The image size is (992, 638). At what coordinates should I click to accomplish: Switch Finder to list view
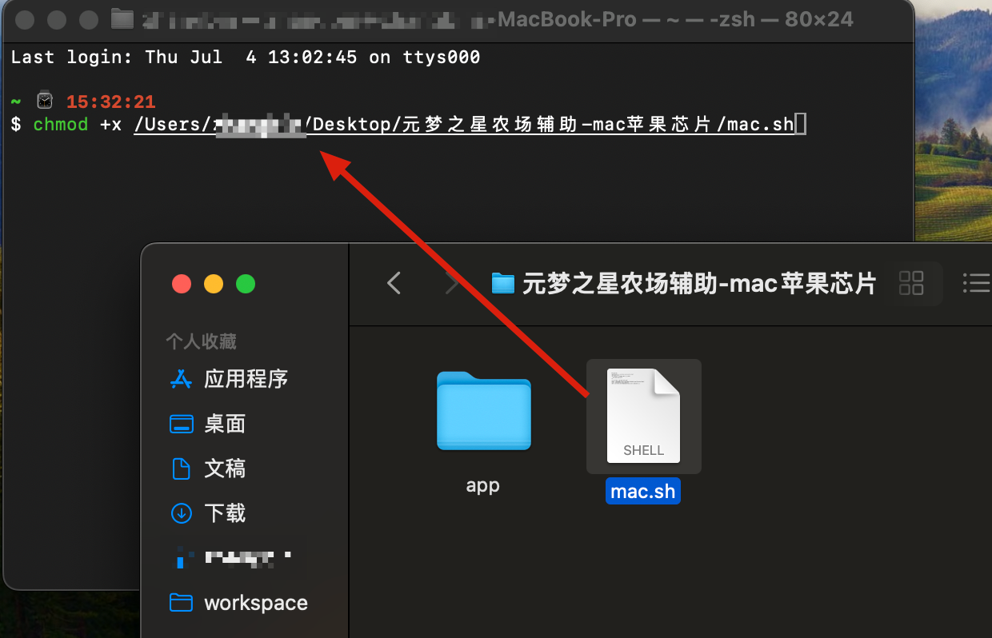pyautogui.click(x=976, y=283)
